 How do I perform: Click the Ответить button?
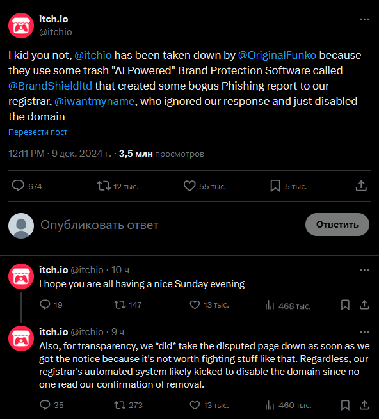pyautogui.click(x=337, y=225)
